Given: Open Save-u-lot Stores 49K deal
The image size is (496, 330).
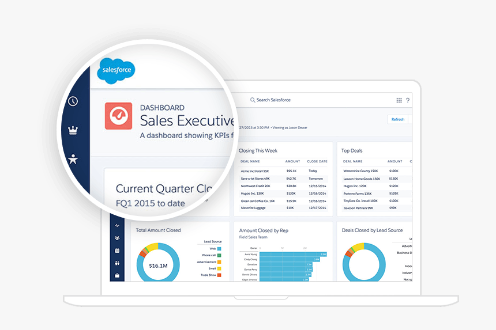Looking at the screenshot, I should [x=255, y=179].
